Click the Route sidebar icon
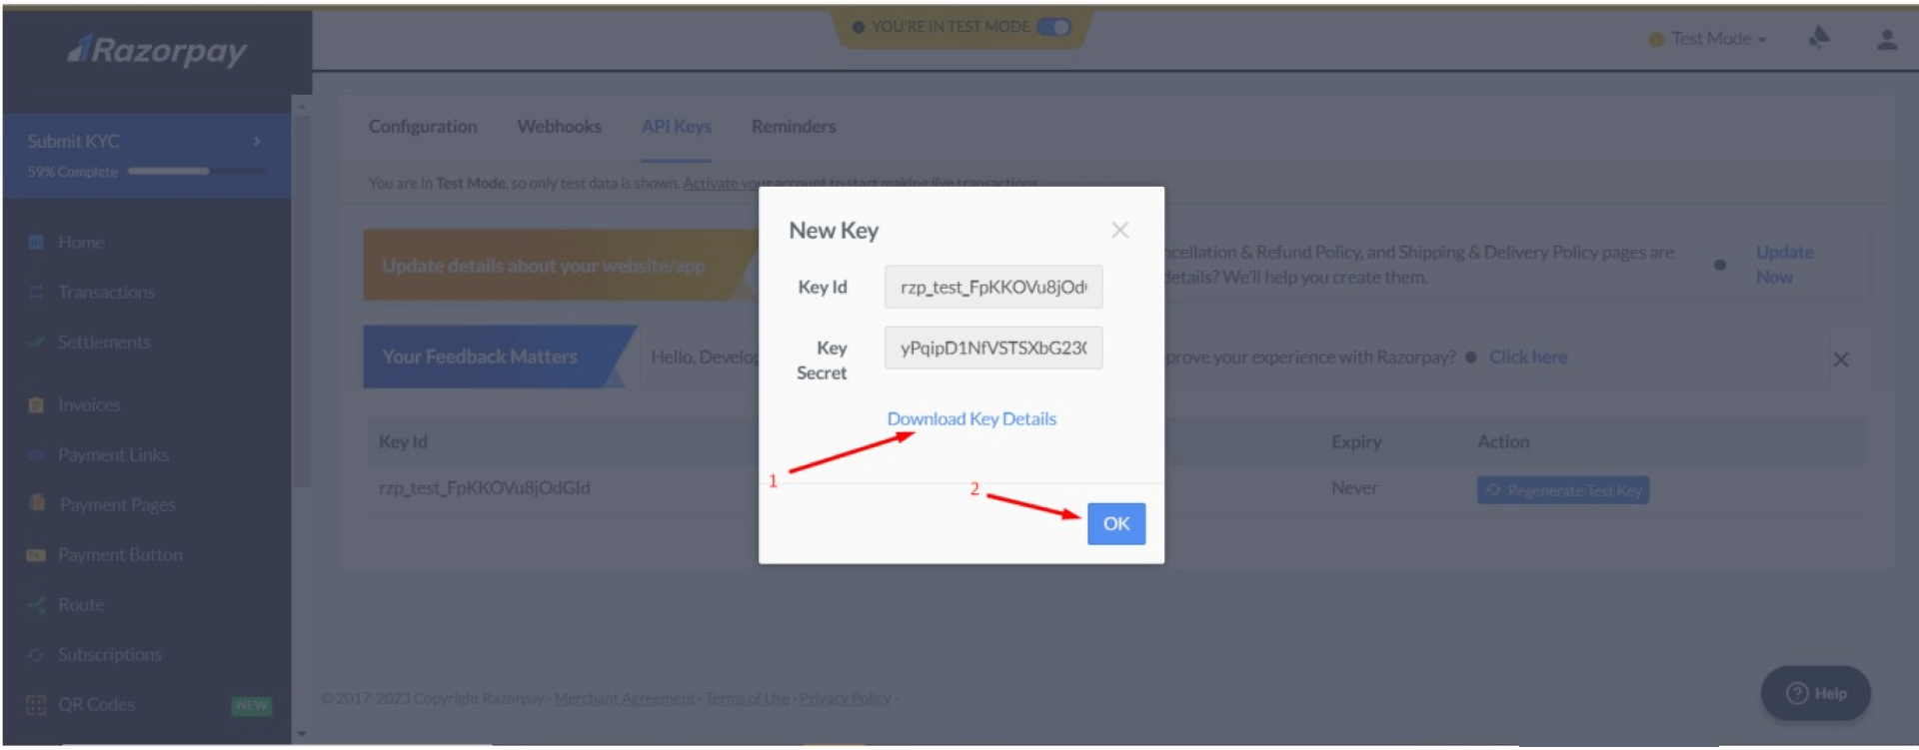1919x750 pixels. pyautogui.click(x=36, y=605)
